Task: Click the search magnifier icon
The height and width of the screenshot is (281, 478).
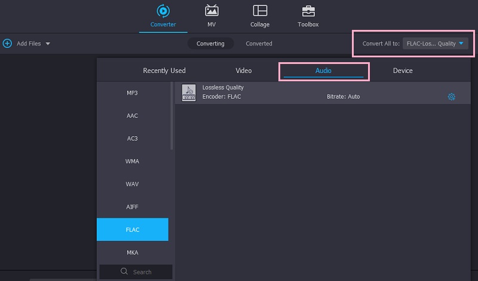Action: [124, 271]
